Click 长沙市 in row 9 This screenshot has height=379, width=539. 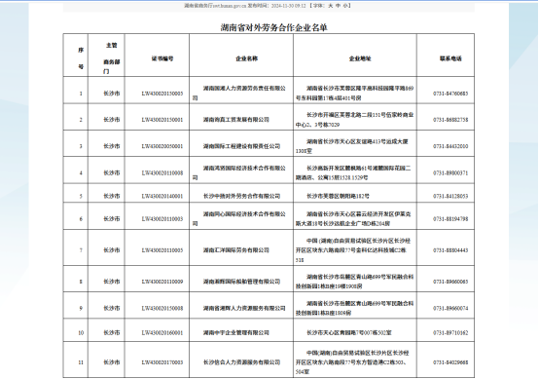(111, 308)
